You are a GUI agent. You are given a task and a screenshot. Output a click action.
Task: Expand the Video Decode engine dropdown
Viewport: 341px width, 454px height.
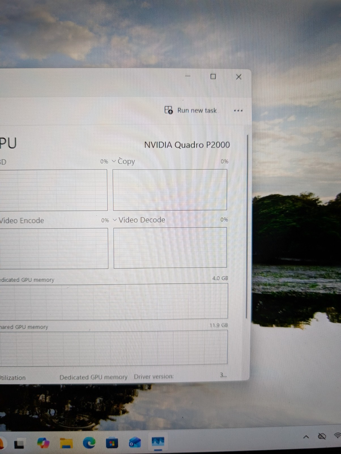pos(115,220)
